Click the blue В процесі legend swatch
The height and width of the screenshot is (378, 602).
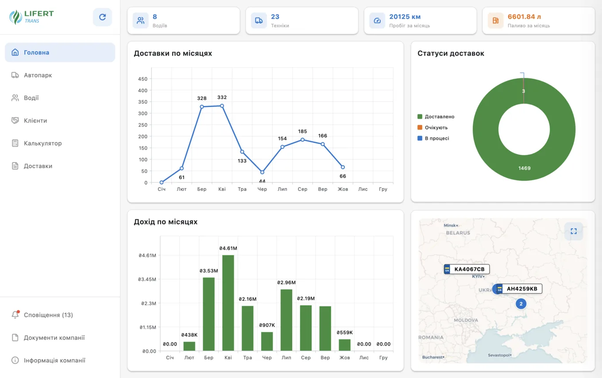[x=420, y=139]
